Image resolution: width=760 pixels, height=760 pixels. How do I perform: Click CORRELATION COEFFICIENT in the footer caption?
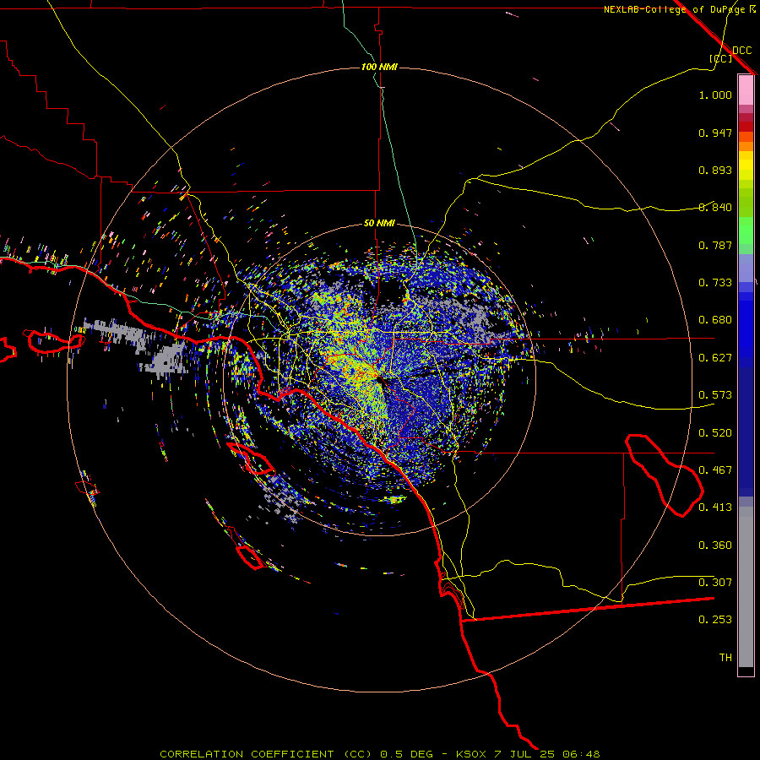pyautogui.click(x=247, y=754)
